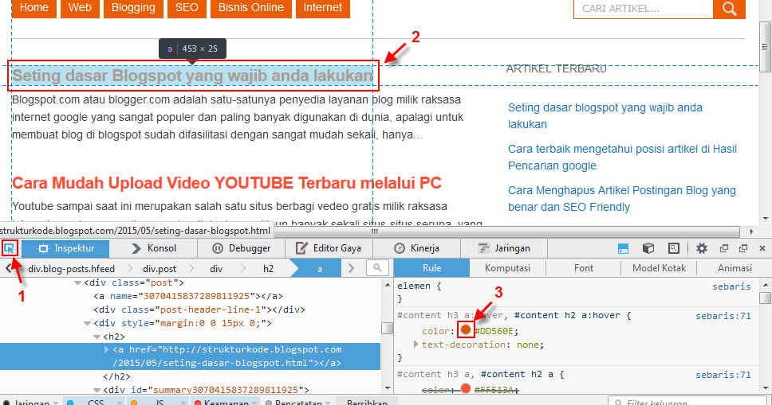
Task: Select the div class post-header-line-1 node
Action: click(x=199, y=310)
